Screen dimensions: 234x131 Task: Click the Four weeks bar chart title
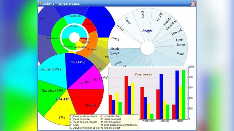tap(143, 74)
